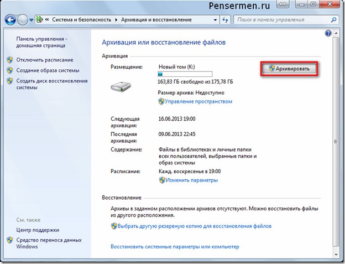Open Создать диск восстановления системы
The width and height of the screenshot is (345, 264).
click(x=52, y=84)
